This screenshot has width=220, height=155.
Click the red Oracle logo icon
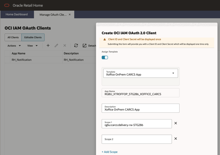(x=7, y=5)
